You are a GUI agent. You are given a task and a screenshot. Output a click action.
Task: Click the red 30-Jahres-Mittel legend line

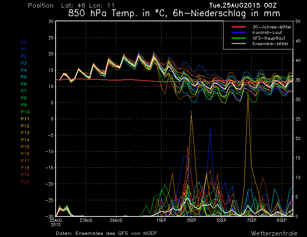click(x=239, y=27)
